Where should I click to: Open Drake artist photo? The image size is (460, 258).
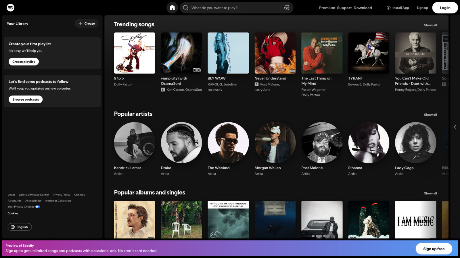point(181,143)
